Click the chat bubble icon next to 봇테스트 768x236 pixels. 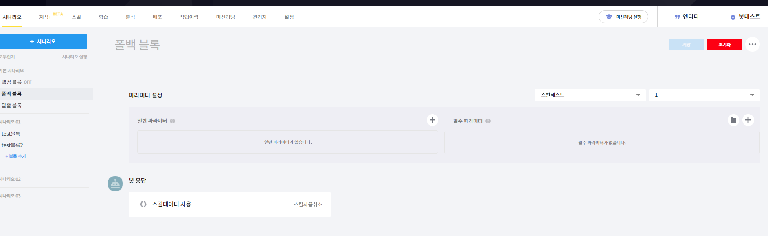(x=733, y=17)
